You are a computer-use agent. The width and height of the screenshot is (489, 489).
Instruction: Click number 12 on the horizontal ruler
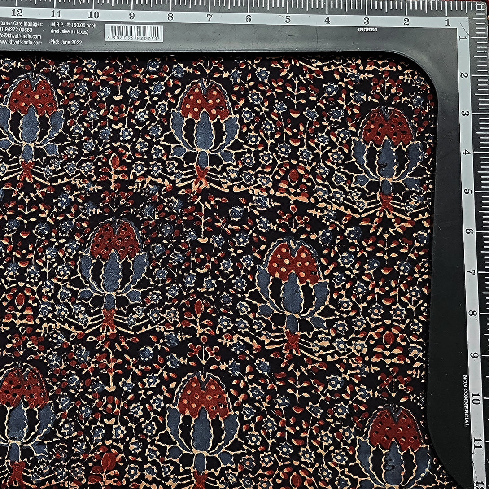coord(17,13)
